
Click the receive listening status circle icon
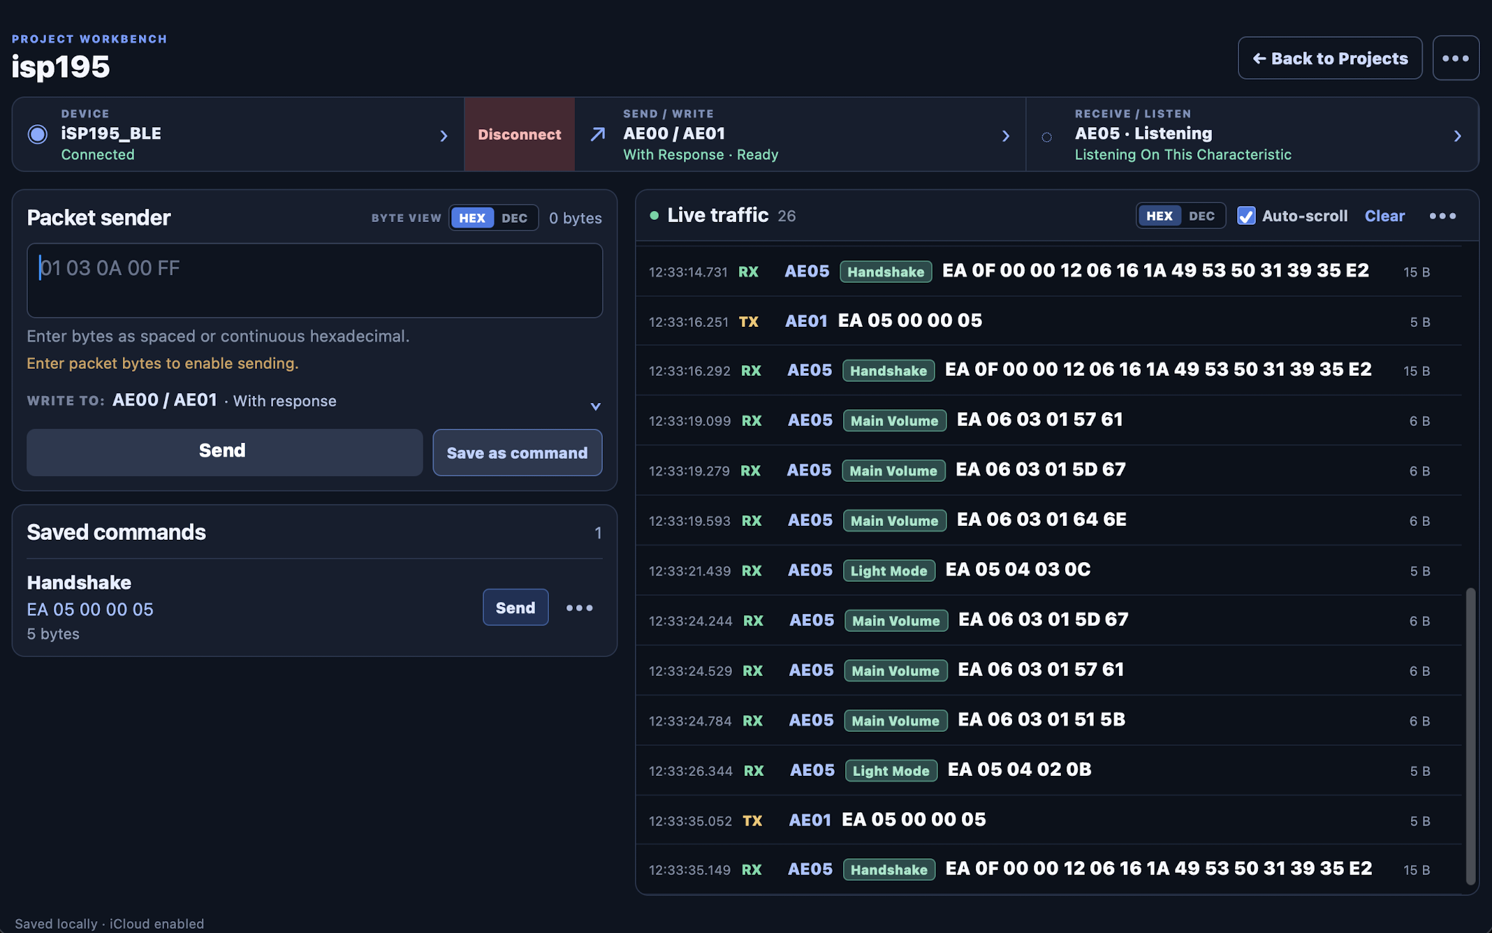click(x=1046, y=137)
